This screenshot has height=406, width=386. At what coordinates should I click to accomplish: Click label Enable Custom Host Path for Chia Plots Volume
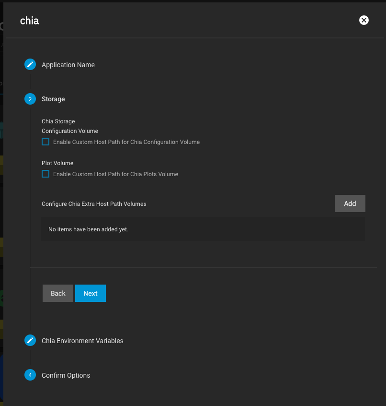tap(115, 174)
